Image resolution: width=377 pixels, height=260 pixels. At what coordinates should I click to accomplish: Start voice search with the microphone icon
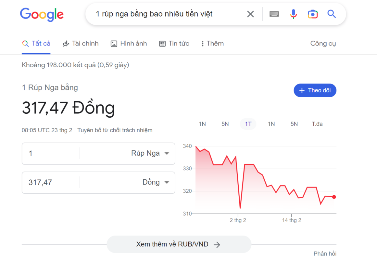293,14
